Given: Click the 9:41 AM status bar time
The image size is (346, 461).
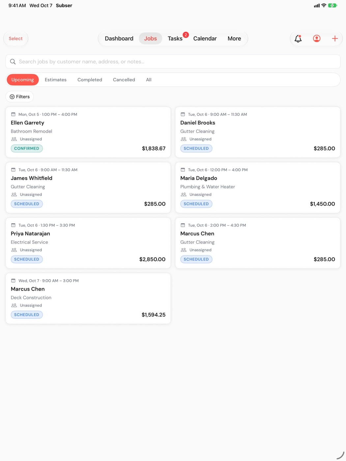Looking at the screenshot, I should pos(17,6).
